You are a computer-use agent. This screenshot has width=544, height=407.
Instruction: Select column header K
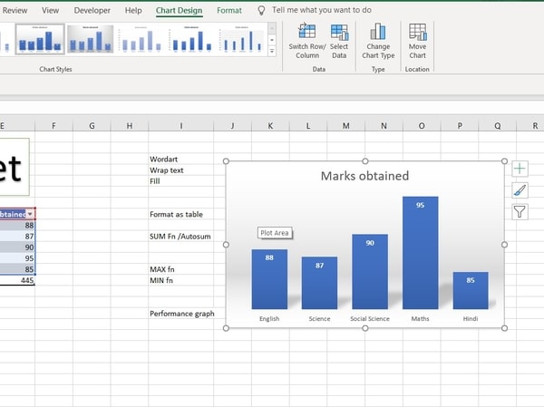270,126
